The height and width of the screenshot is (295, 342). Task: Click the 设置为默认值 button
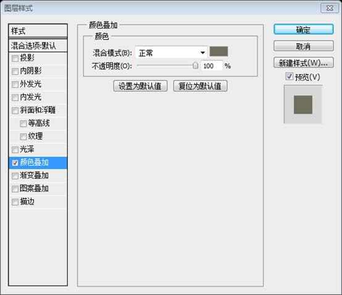pos(140,86)
